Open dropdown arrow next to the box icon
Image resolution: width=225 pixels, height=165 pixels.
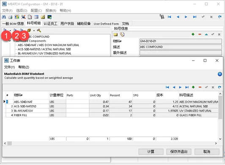[34, 31]
